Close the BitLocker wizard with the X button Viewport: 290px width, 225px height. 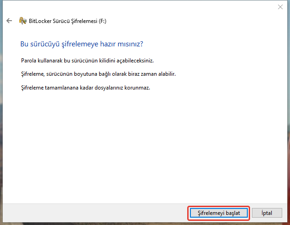pos(280,6)
